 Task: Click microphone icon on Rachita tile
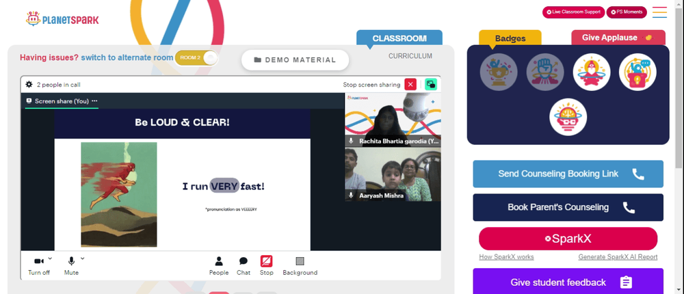(351, 141)
